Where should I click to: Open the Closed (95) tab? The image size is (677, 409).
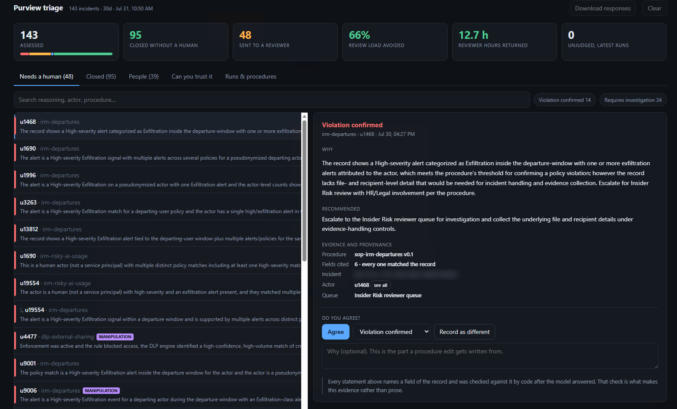pos(101,76)
